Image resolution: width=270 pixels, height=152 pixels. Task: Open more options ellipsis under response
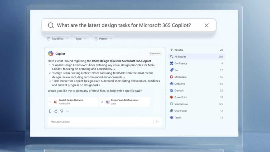pos(67,111)
